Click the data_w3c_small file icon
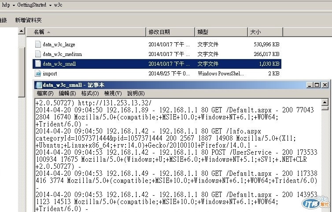Viewport: 332px width, 212px height. [38, 63]
